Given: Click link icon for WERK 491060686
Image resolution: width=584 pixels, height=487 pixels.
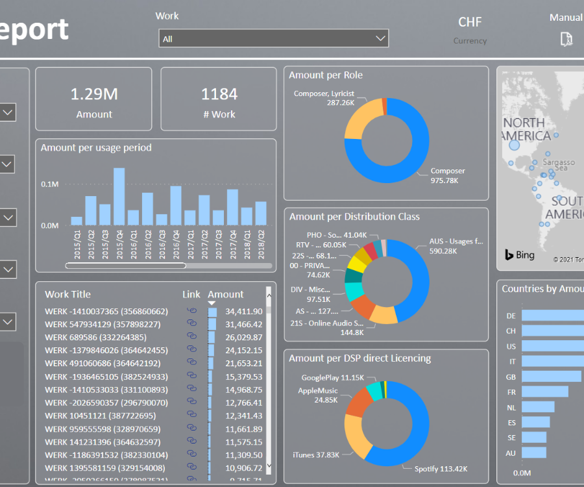Looking at the screenshot, I should tap(191, 364).
